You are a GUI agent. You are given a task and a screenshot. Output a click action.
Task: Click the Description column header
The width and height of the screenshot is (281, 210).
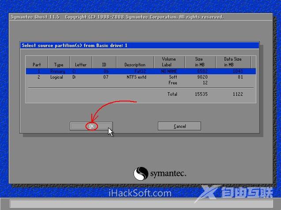135,62
